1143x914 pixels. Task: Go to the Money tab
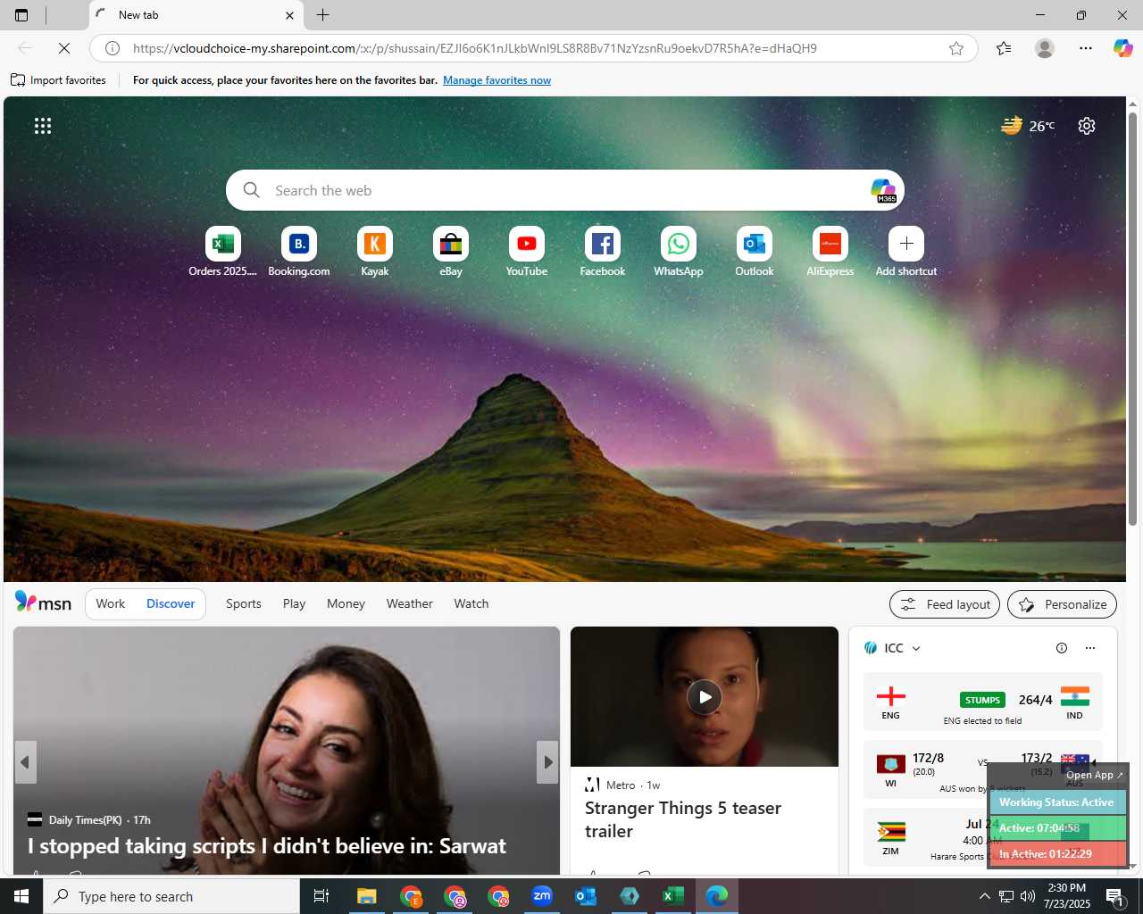coord(346,603)
